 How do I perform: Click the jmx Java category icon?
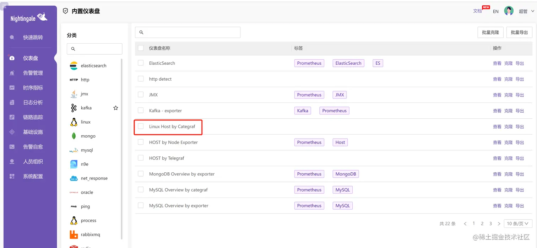point(74,94)
